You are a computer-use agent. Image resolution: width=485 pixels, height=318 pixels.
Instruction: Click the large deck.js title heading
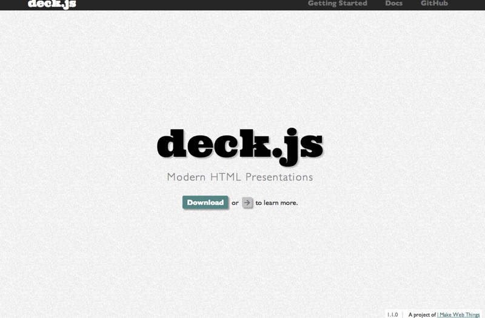239,147
